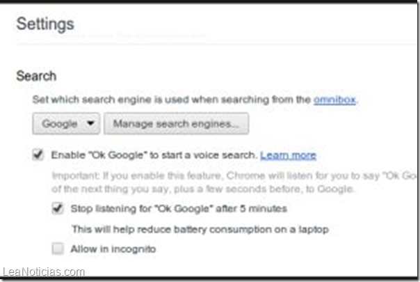The height and width of the screenshot is (282, 420).
Task: Uncheck the Stop listening after 5 minutes checkbox
Action: tap(58, 208)
